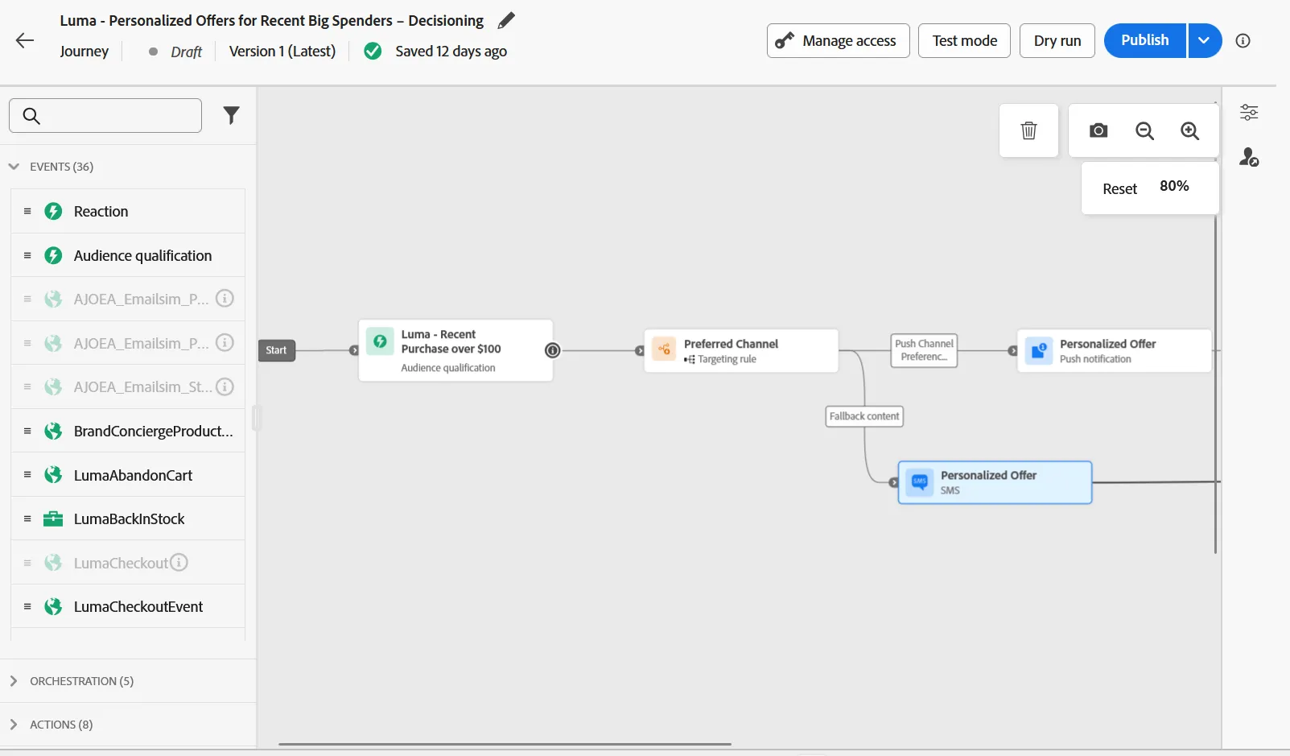Click the horizontal canvas scrollbar
The height and width of the screenshot is (756, 1290).
(x=505, y=744)
